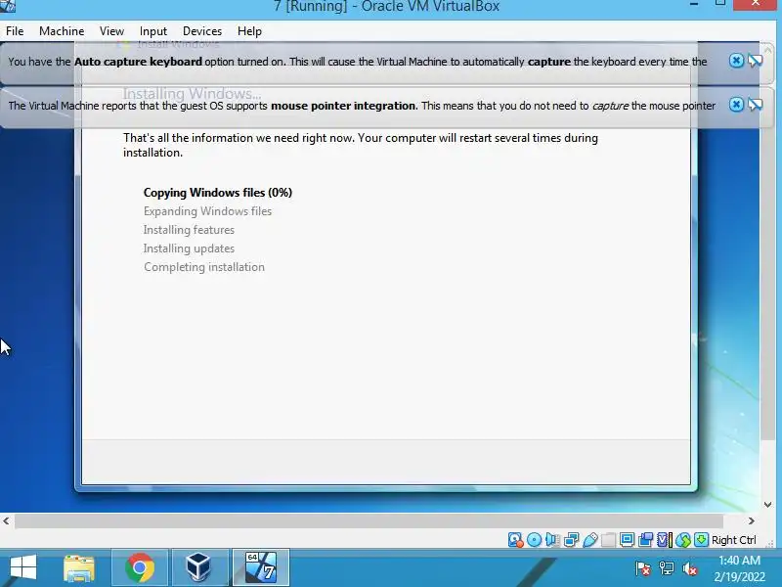Click the Installing updates text
The width and height of the screenshot is (782, 587).
click(189, 248)
